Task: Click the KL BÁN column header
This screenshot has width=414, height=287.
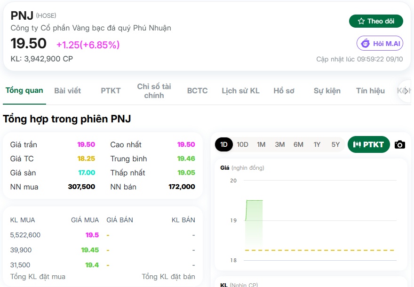Action: tap(183, 220)
